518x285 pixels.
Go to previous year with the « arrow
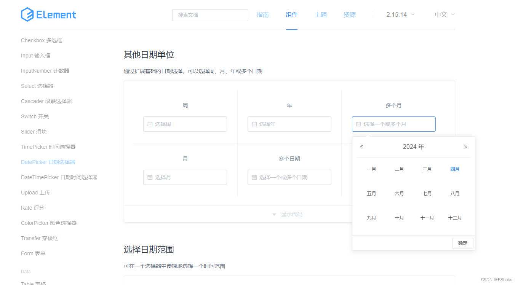tap(361, 146)
